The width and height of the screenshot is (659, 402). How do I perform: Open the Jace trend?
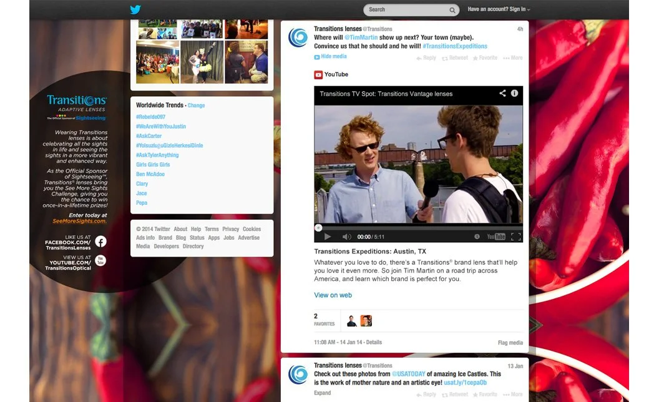point(141,194)
